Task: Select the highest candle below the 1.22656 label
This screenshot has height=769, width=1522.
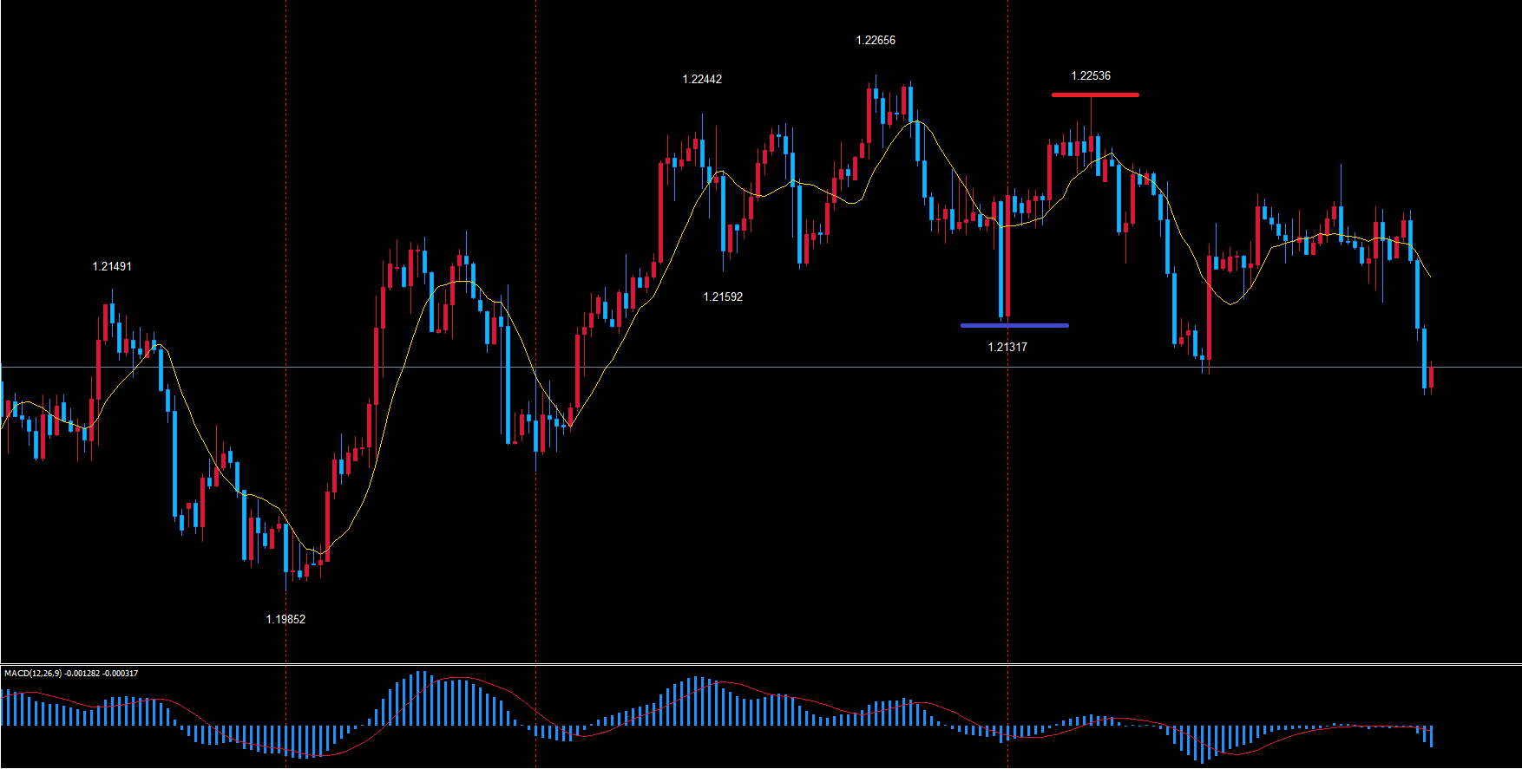Action: [x=869, y=114]
